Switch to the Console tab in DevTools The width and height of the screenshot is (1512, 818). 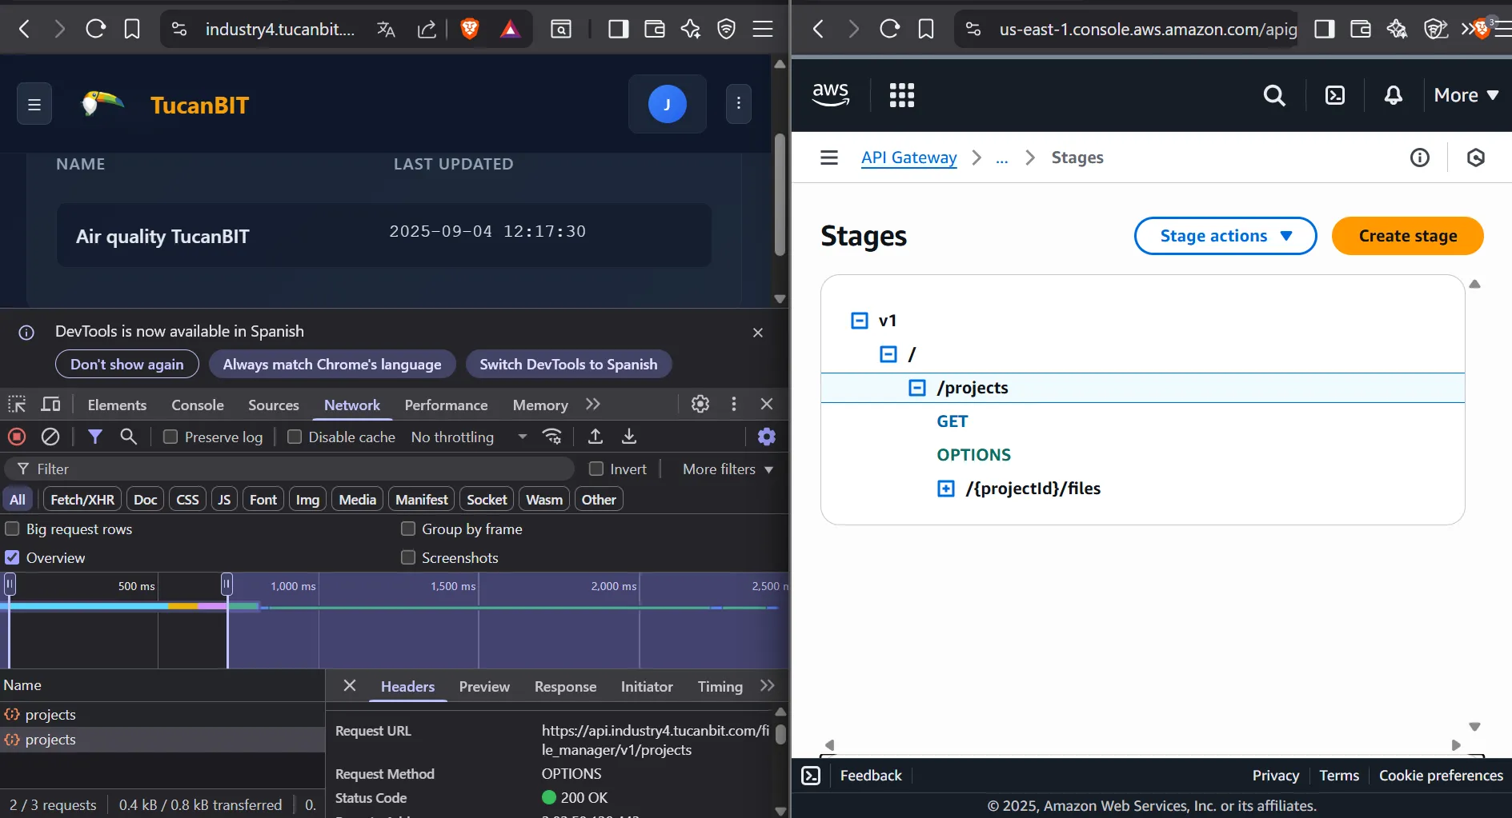click(197, 405)
